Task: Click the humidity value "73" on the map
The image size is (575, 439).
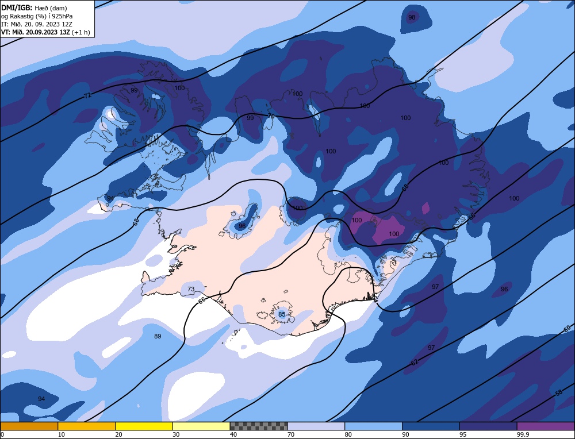Action: (x=191, y=289)
